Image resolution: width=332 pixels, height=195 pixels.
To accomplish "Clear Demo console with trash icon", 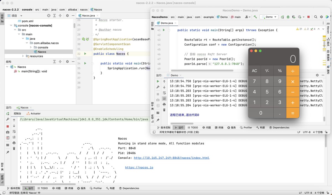I will click(164, 110).
